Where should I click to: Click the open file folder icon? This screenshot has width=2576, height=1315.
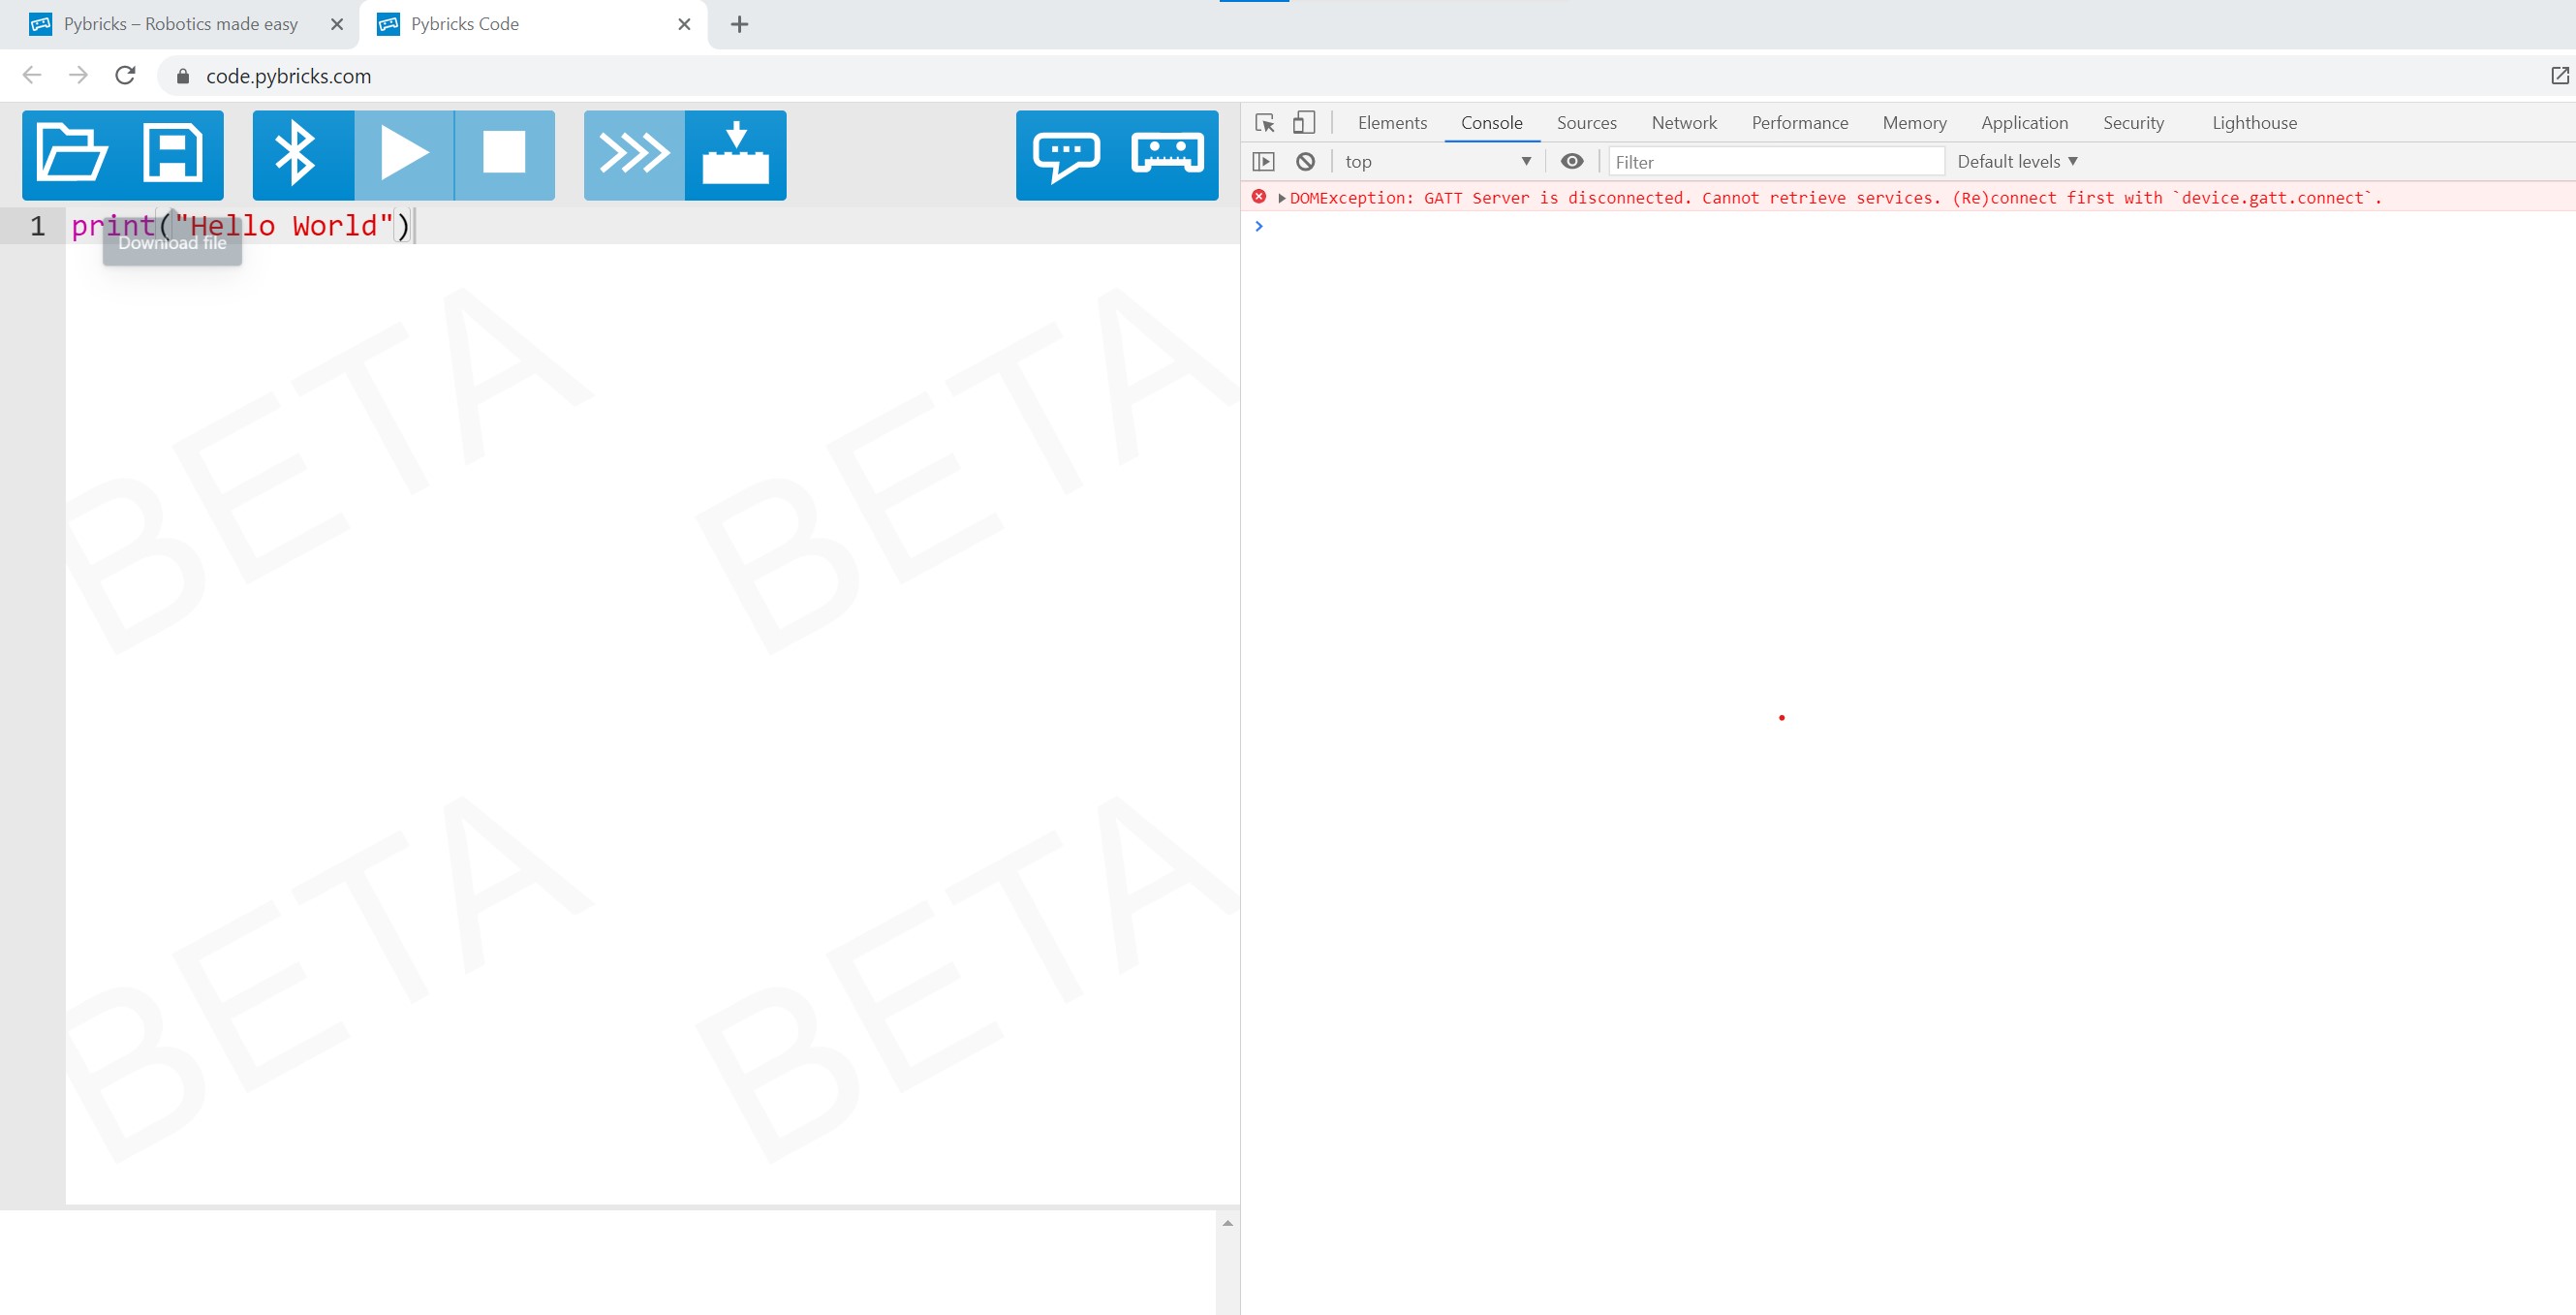tap(72, 154)
